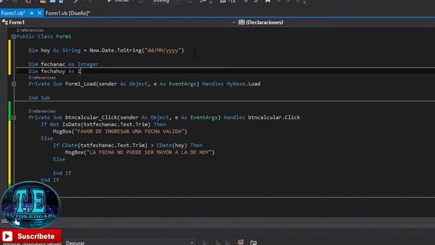The width and height of the screenshot is (435, 245).
Task: Start debugging with the Iniciar button
Action: (118, 1)
